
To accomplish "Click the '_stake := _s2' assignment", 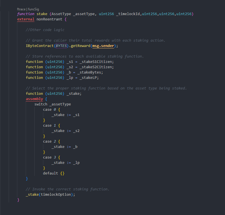I will (66, 131).
